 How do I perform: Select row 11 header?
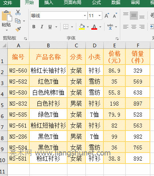(x=4, y=170)
